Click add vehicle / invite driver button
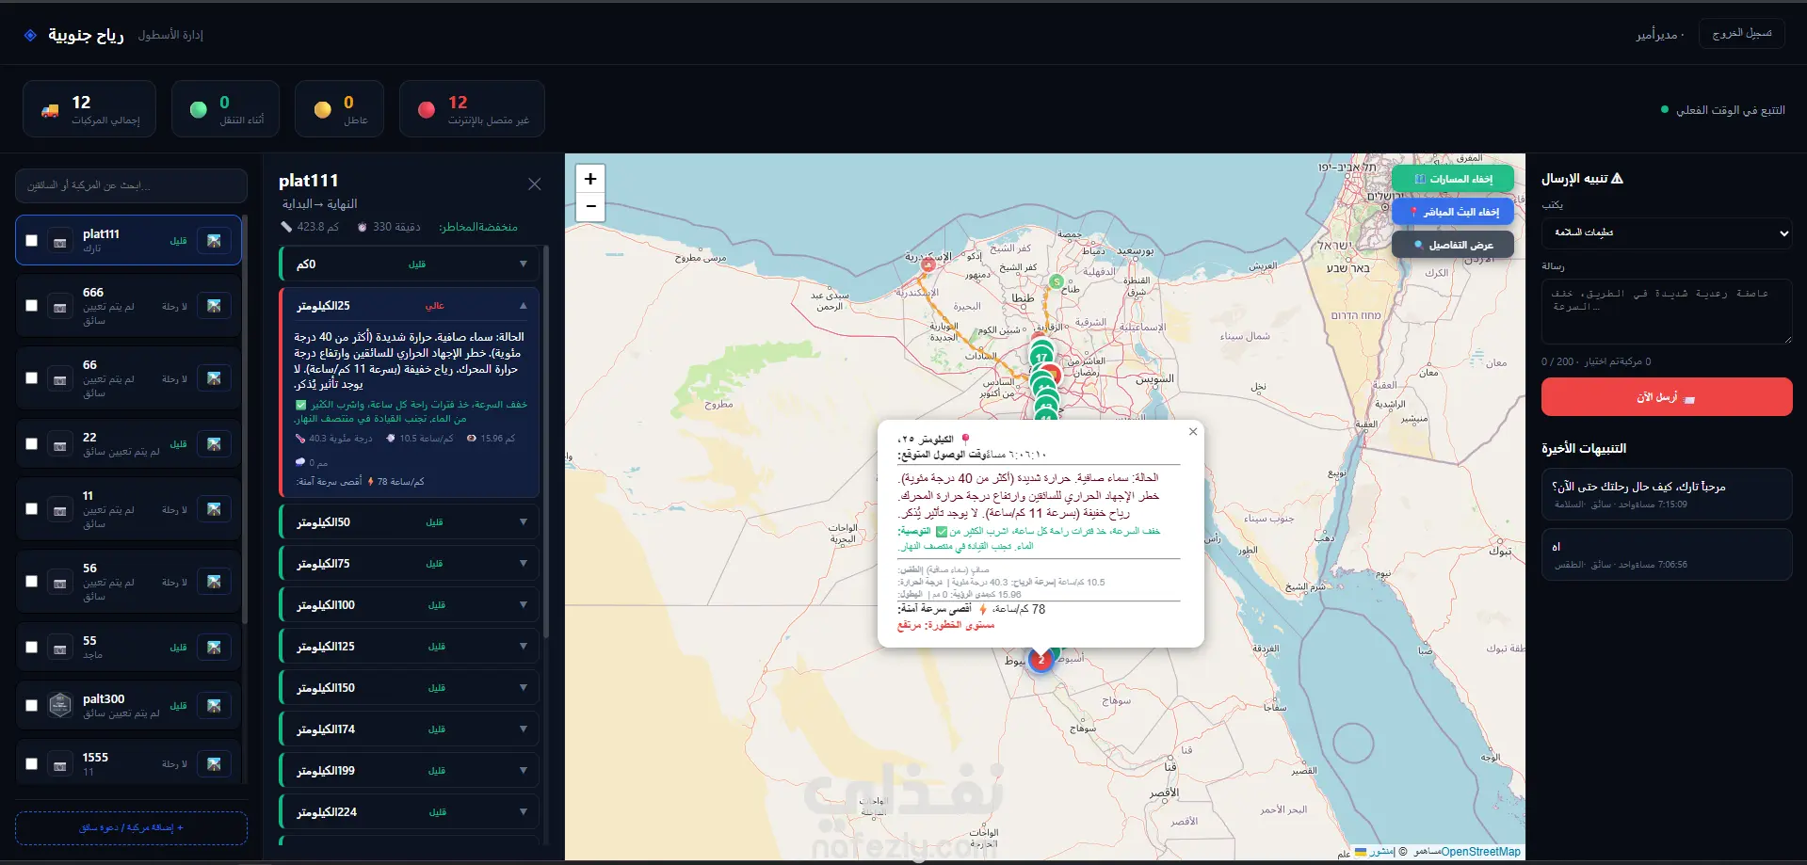The height and width of the screenshot is (865, 1807). pos(131,828)
